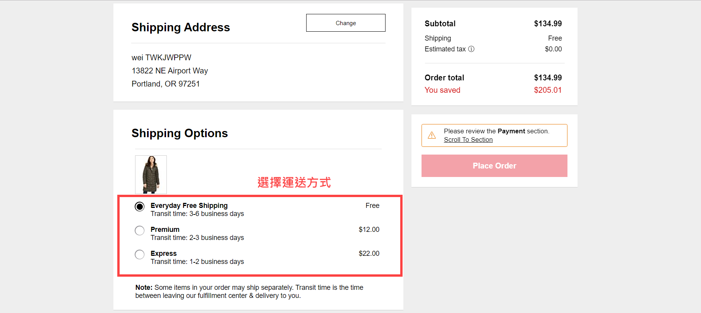Image resolution: width=701 pixels, height=313 pixels.
Task: Click the Place Order button
Action: 494,166
